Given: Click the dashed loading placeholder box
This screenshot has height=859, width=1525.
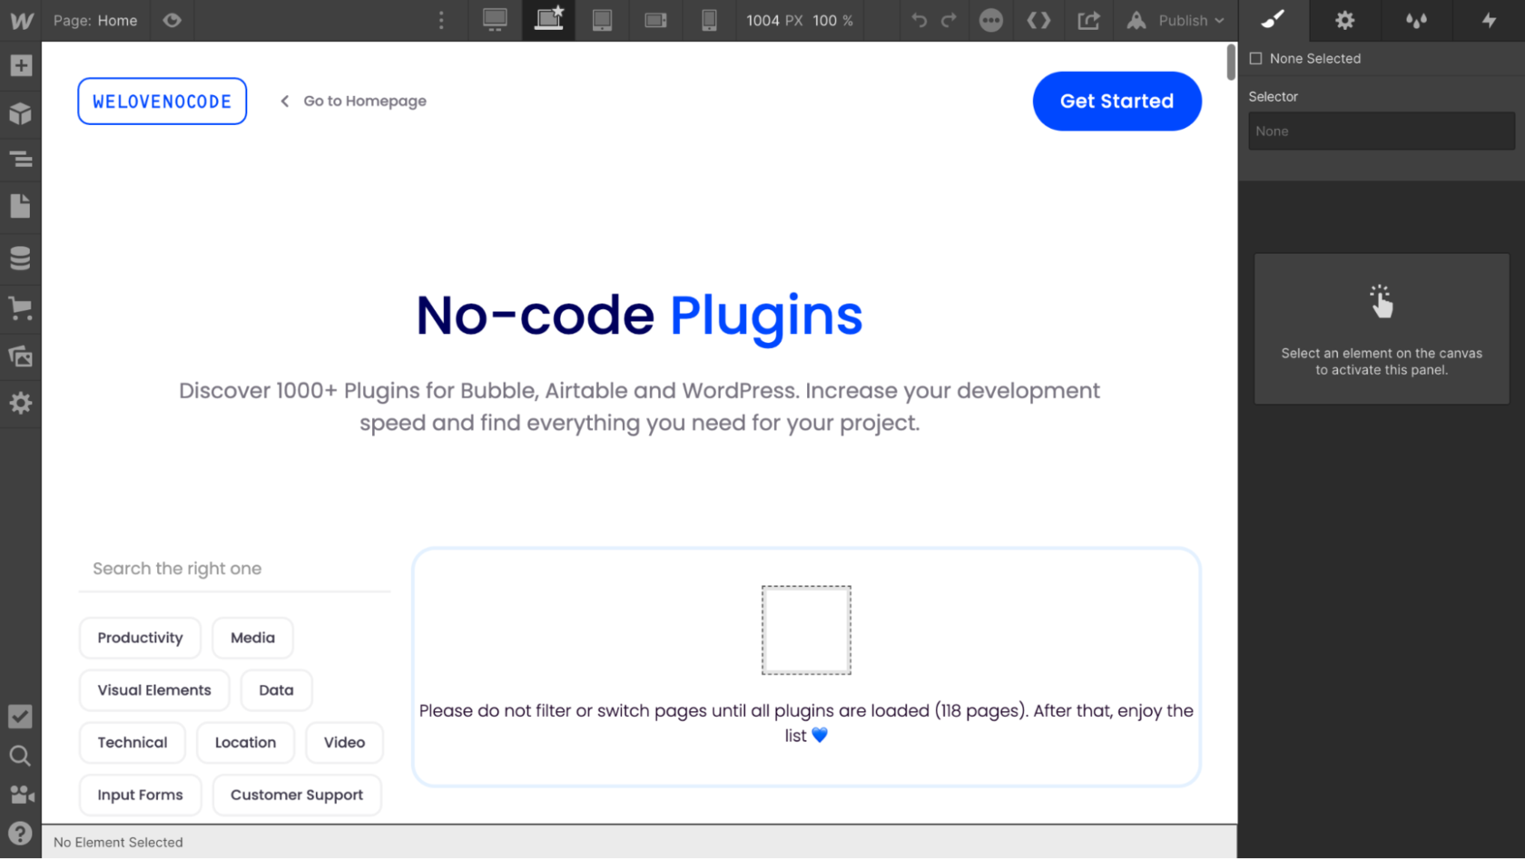Looking at the screenshot, I should pyautogui.click(x=806, y=630).
